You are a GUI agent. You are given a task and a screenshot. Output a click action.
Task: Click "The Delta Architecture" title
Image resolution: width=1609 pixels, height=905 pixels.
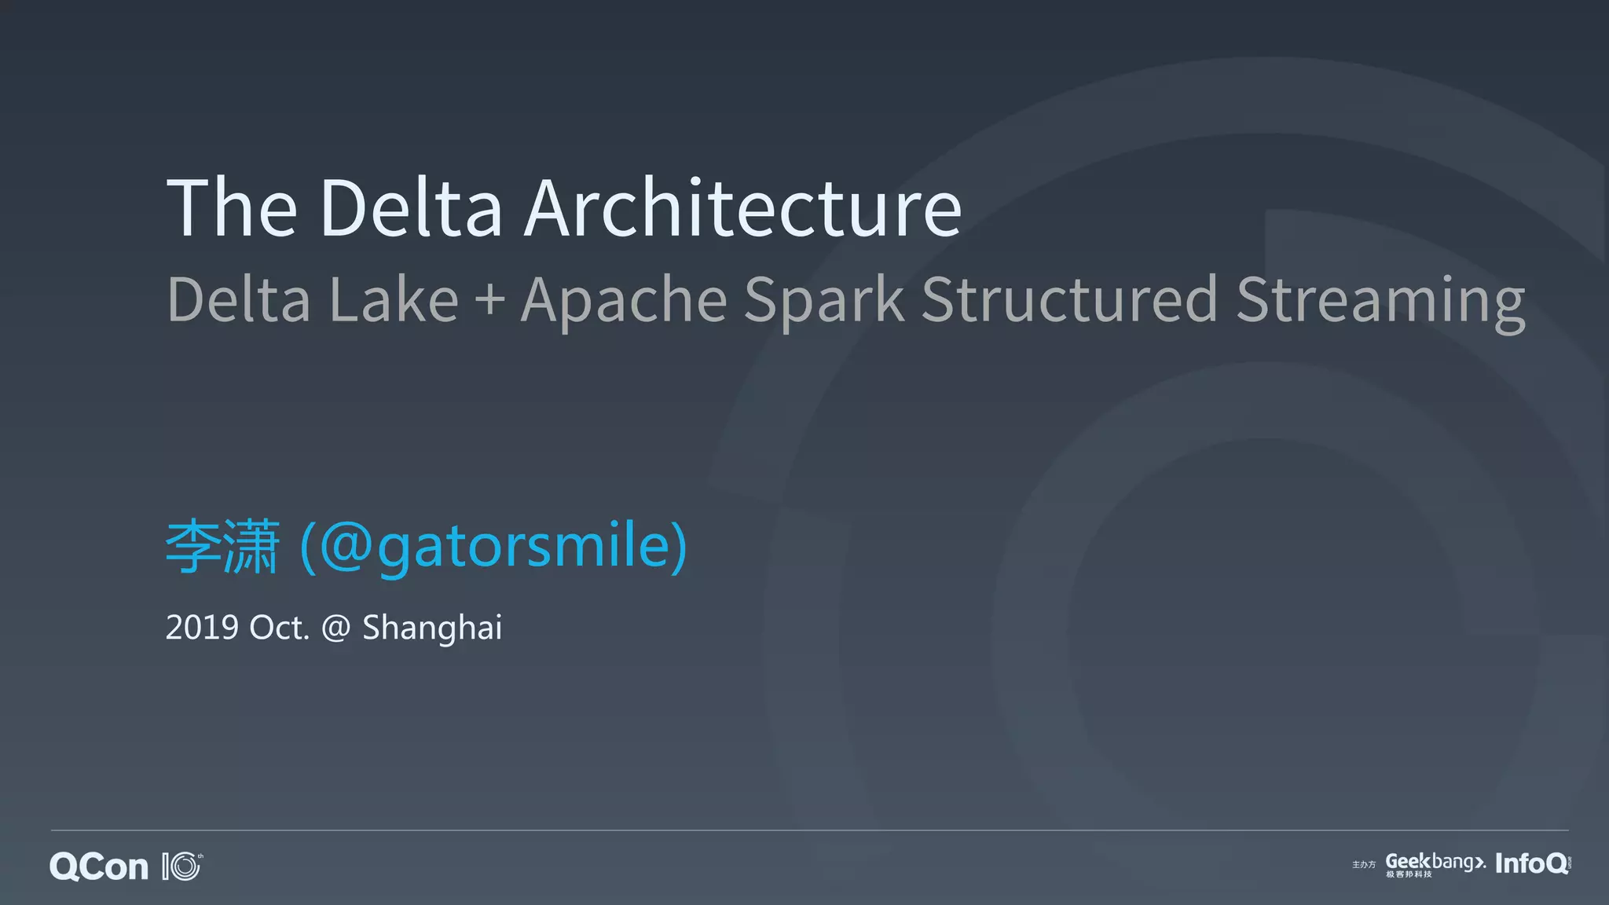tap(563, 207)
